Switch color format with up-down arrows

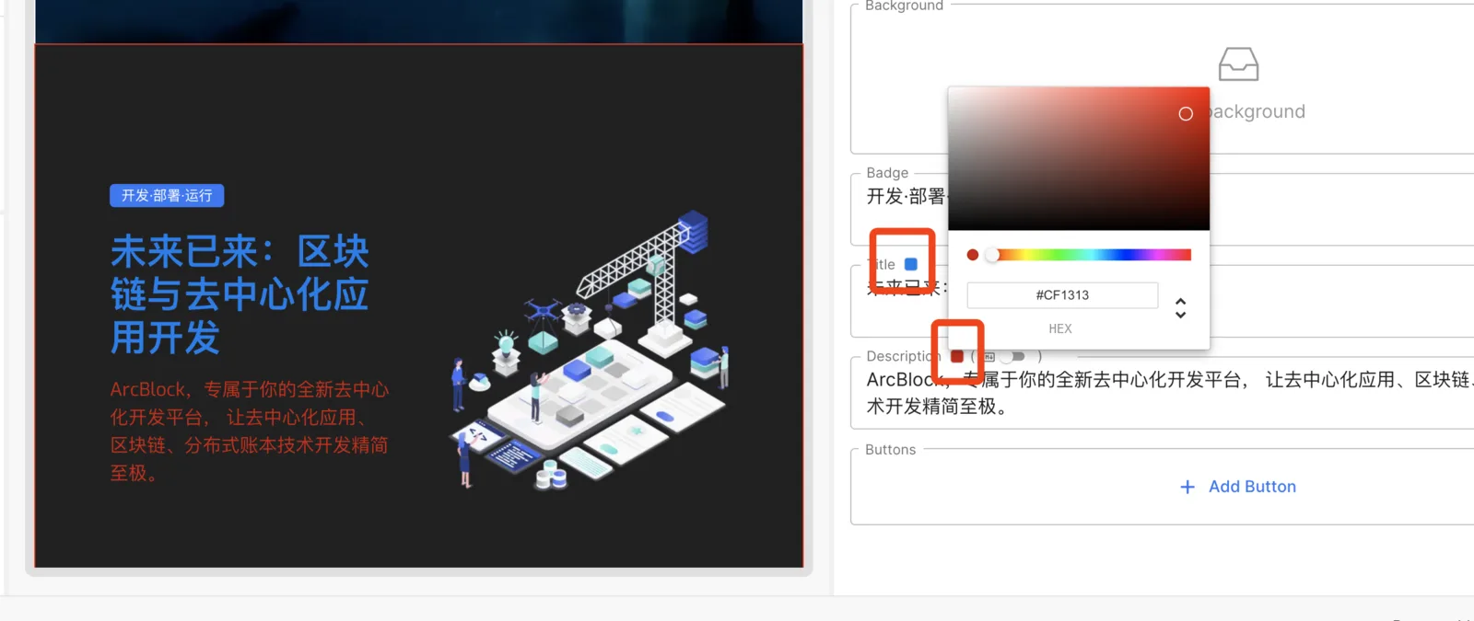pyautogui.click(x=1180, y=307)
